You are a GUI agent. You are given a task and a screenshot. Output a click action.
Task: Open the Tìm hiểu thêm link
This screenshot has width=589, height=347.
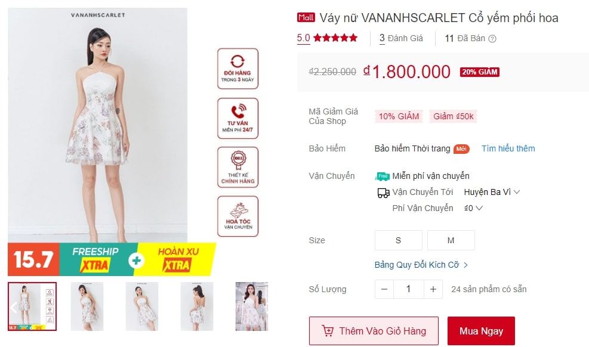click(x=508, y=148)
